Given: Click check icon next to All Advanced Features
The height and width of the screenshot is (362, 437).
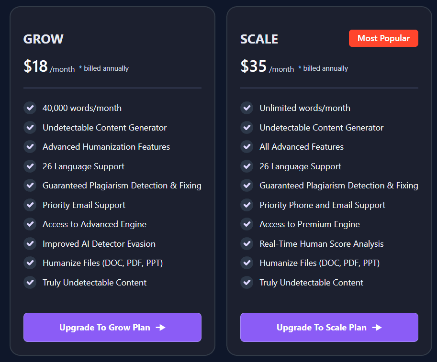Looking at the screenshot, I should (x=247, y=147).
